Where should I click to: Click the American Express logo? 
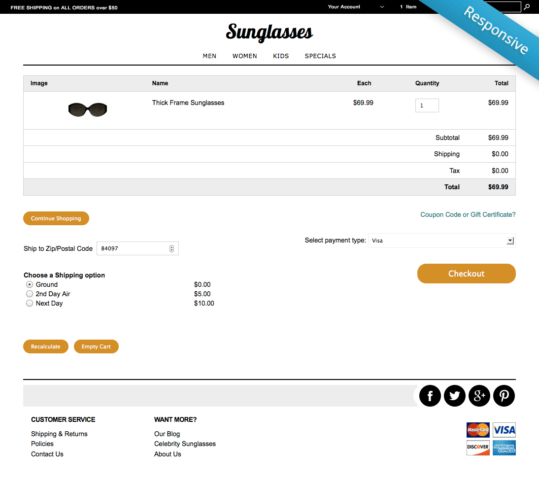point(504,448)
